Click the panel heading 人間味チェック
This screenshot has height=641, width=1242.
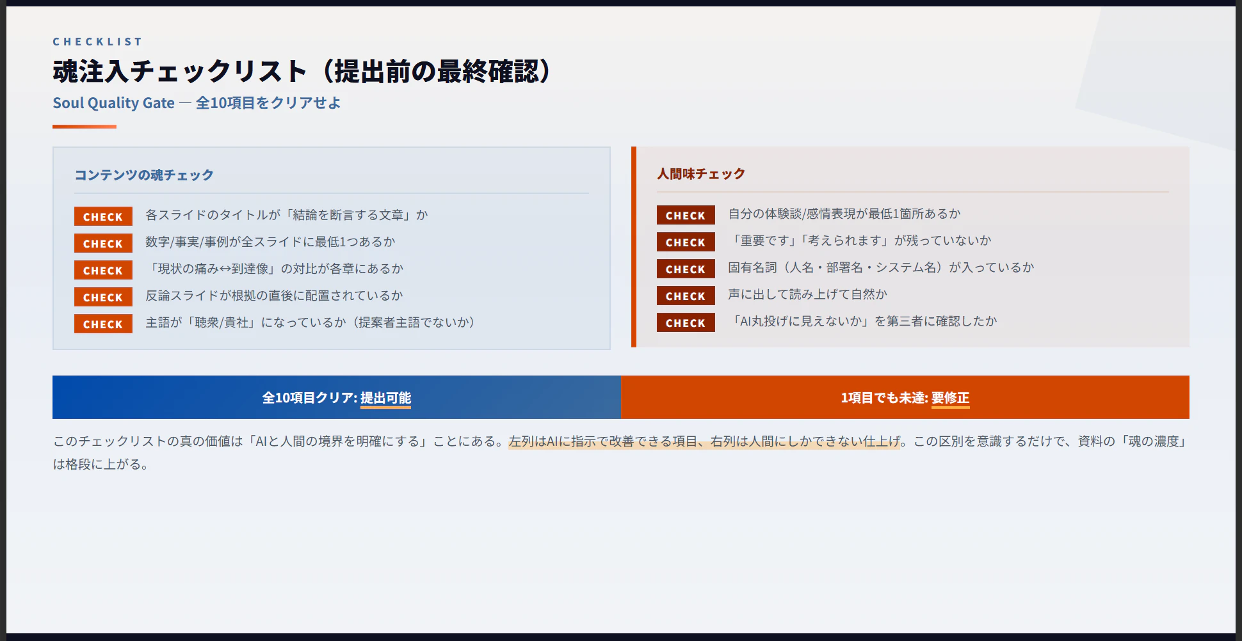coord(701,173)
